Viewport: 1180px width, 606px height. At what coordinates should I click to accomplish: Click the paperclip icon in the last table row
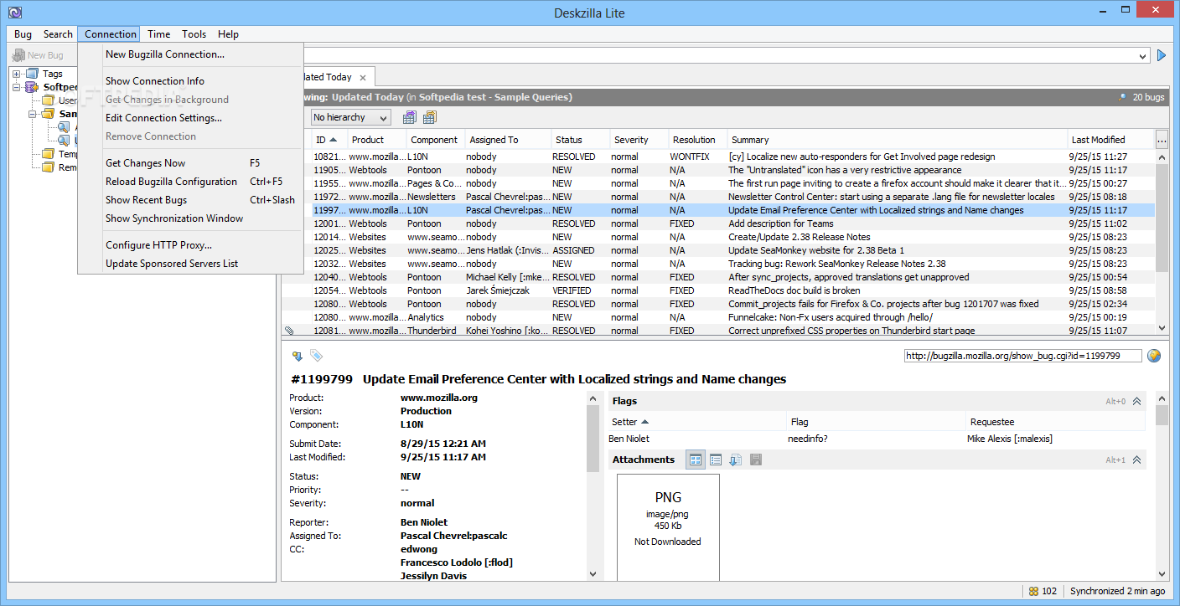[x=289, y=331]
